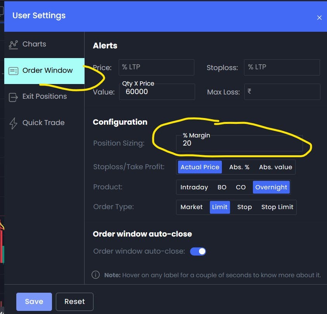Click the info icon beside Note

tap(96, 275)
